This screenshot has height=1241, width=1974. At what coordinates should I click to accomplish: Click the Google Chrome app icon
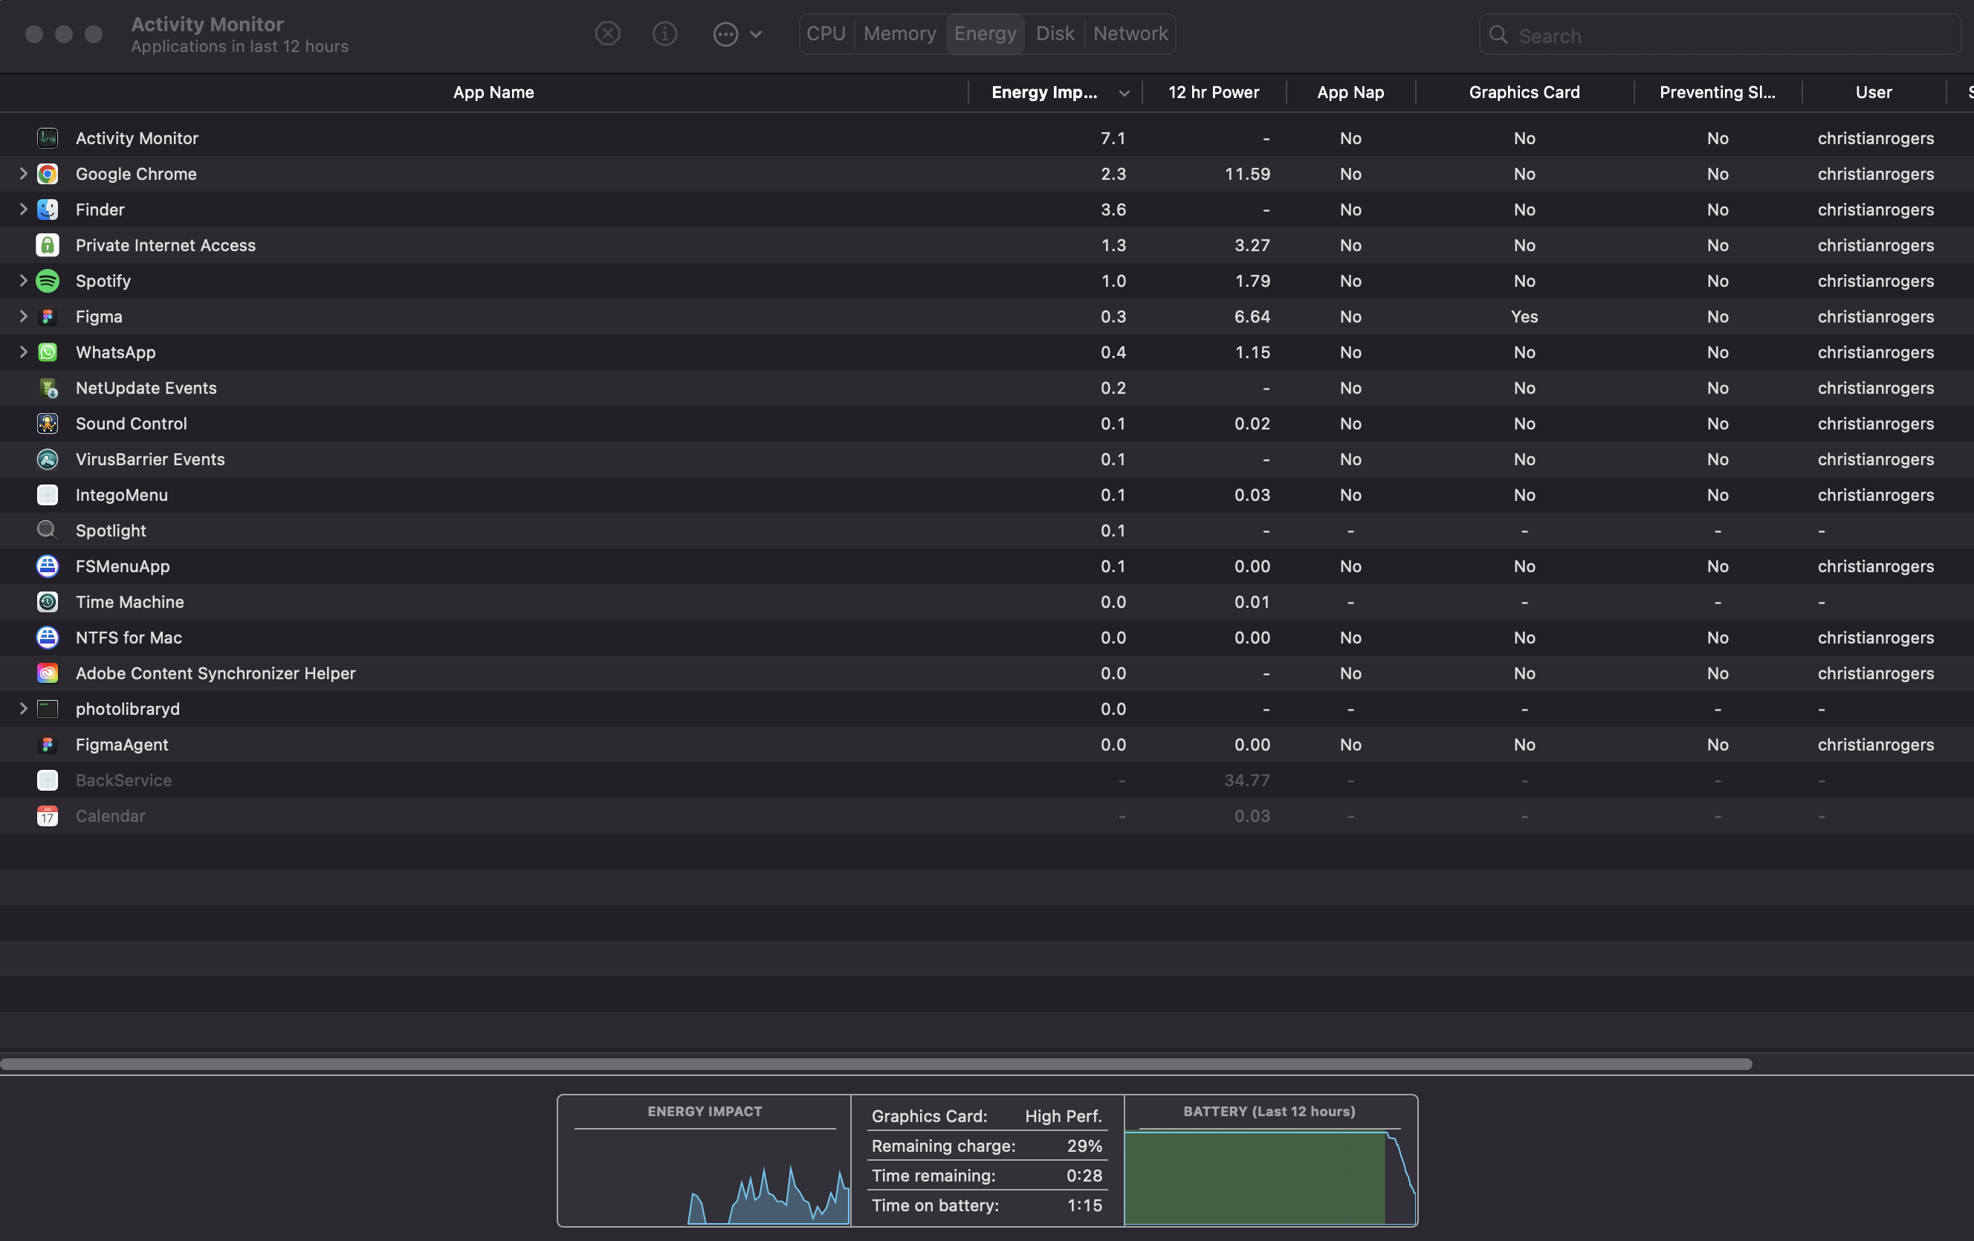(x=48, y=174)
